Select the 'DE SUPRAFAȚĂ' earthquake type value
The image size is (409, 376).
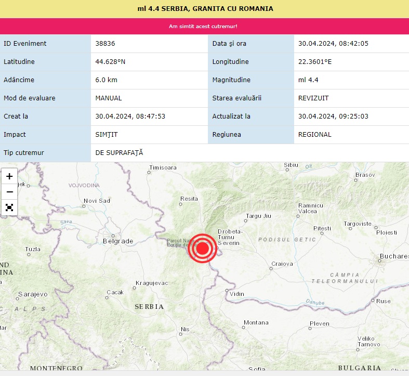119,153
